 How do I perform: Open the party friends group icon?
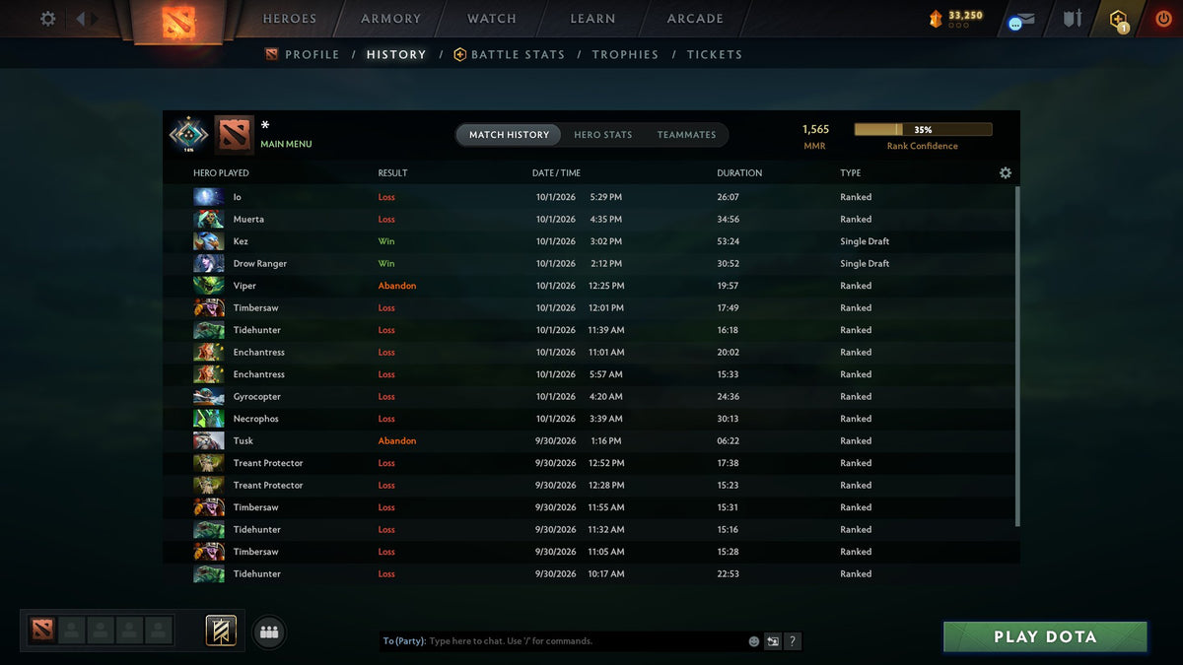pos(269,632)
